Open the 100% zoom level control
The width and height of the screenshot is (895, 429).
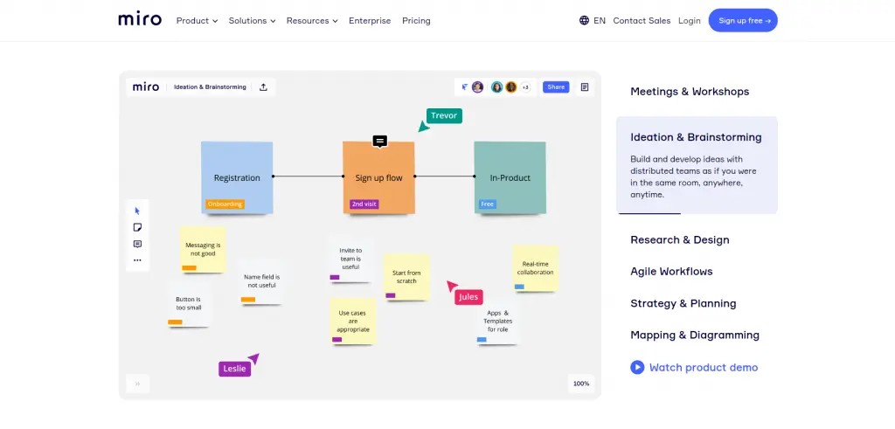[x=581, y=384]
